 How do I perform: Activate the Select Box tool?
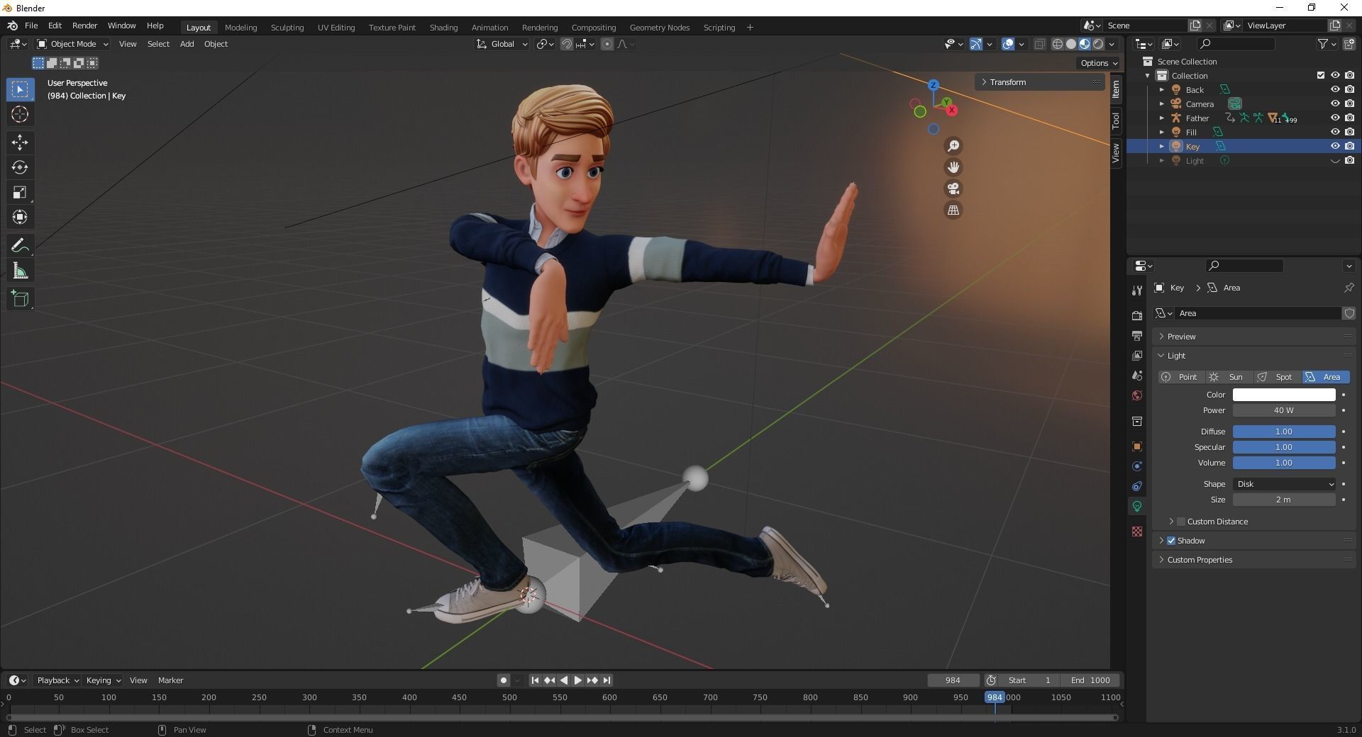[x=20, y=89]
